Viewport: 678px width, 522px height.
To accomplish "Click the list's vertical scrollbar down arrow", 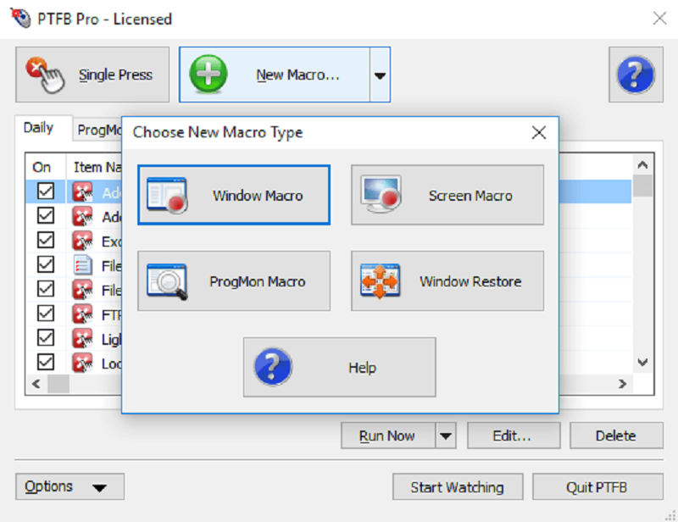I will click(x=642, y=362).
